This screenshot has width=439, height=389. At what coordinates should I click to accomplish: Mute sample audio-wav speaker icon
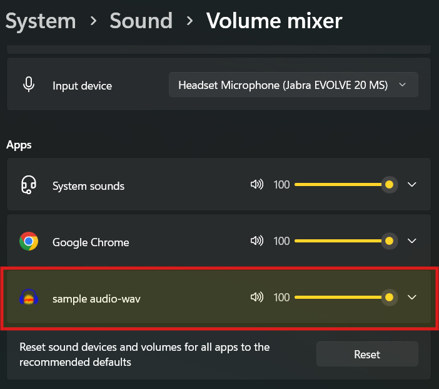coord(256,298)
